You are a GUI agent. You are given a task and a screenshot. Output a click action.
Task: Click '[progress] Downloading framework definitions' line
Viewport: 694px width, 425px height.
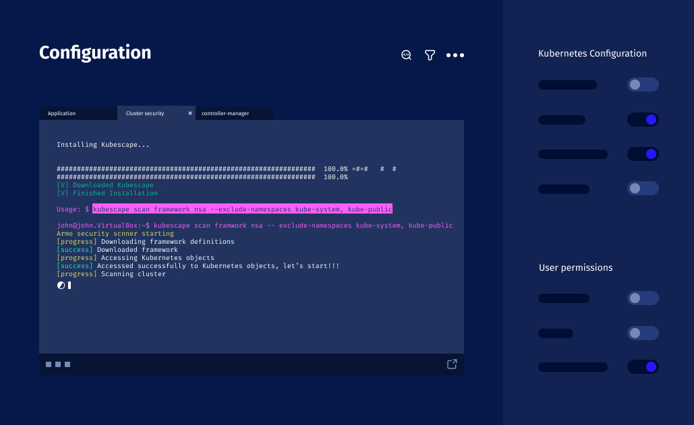[145, 242]
